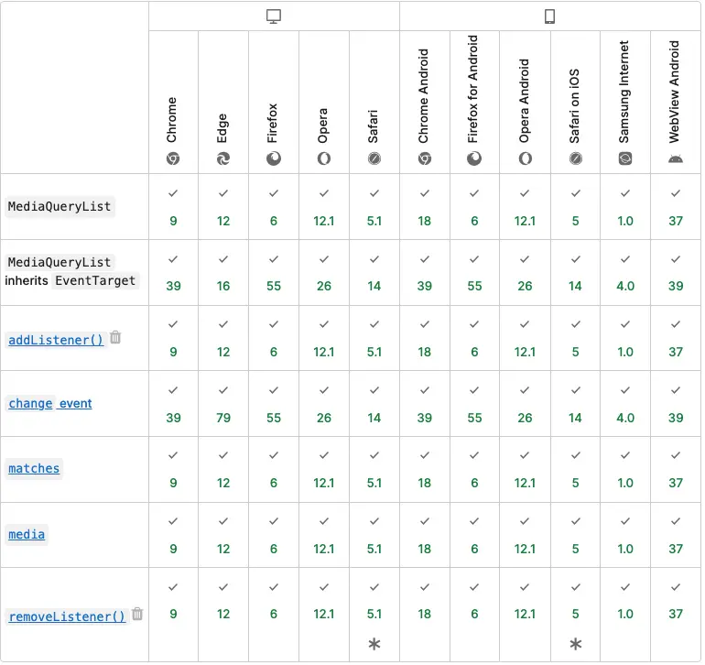Expand Safari on iOS asterisk for removeListener()
This screenshot has height=665, width=705.
tap(575, 644)
